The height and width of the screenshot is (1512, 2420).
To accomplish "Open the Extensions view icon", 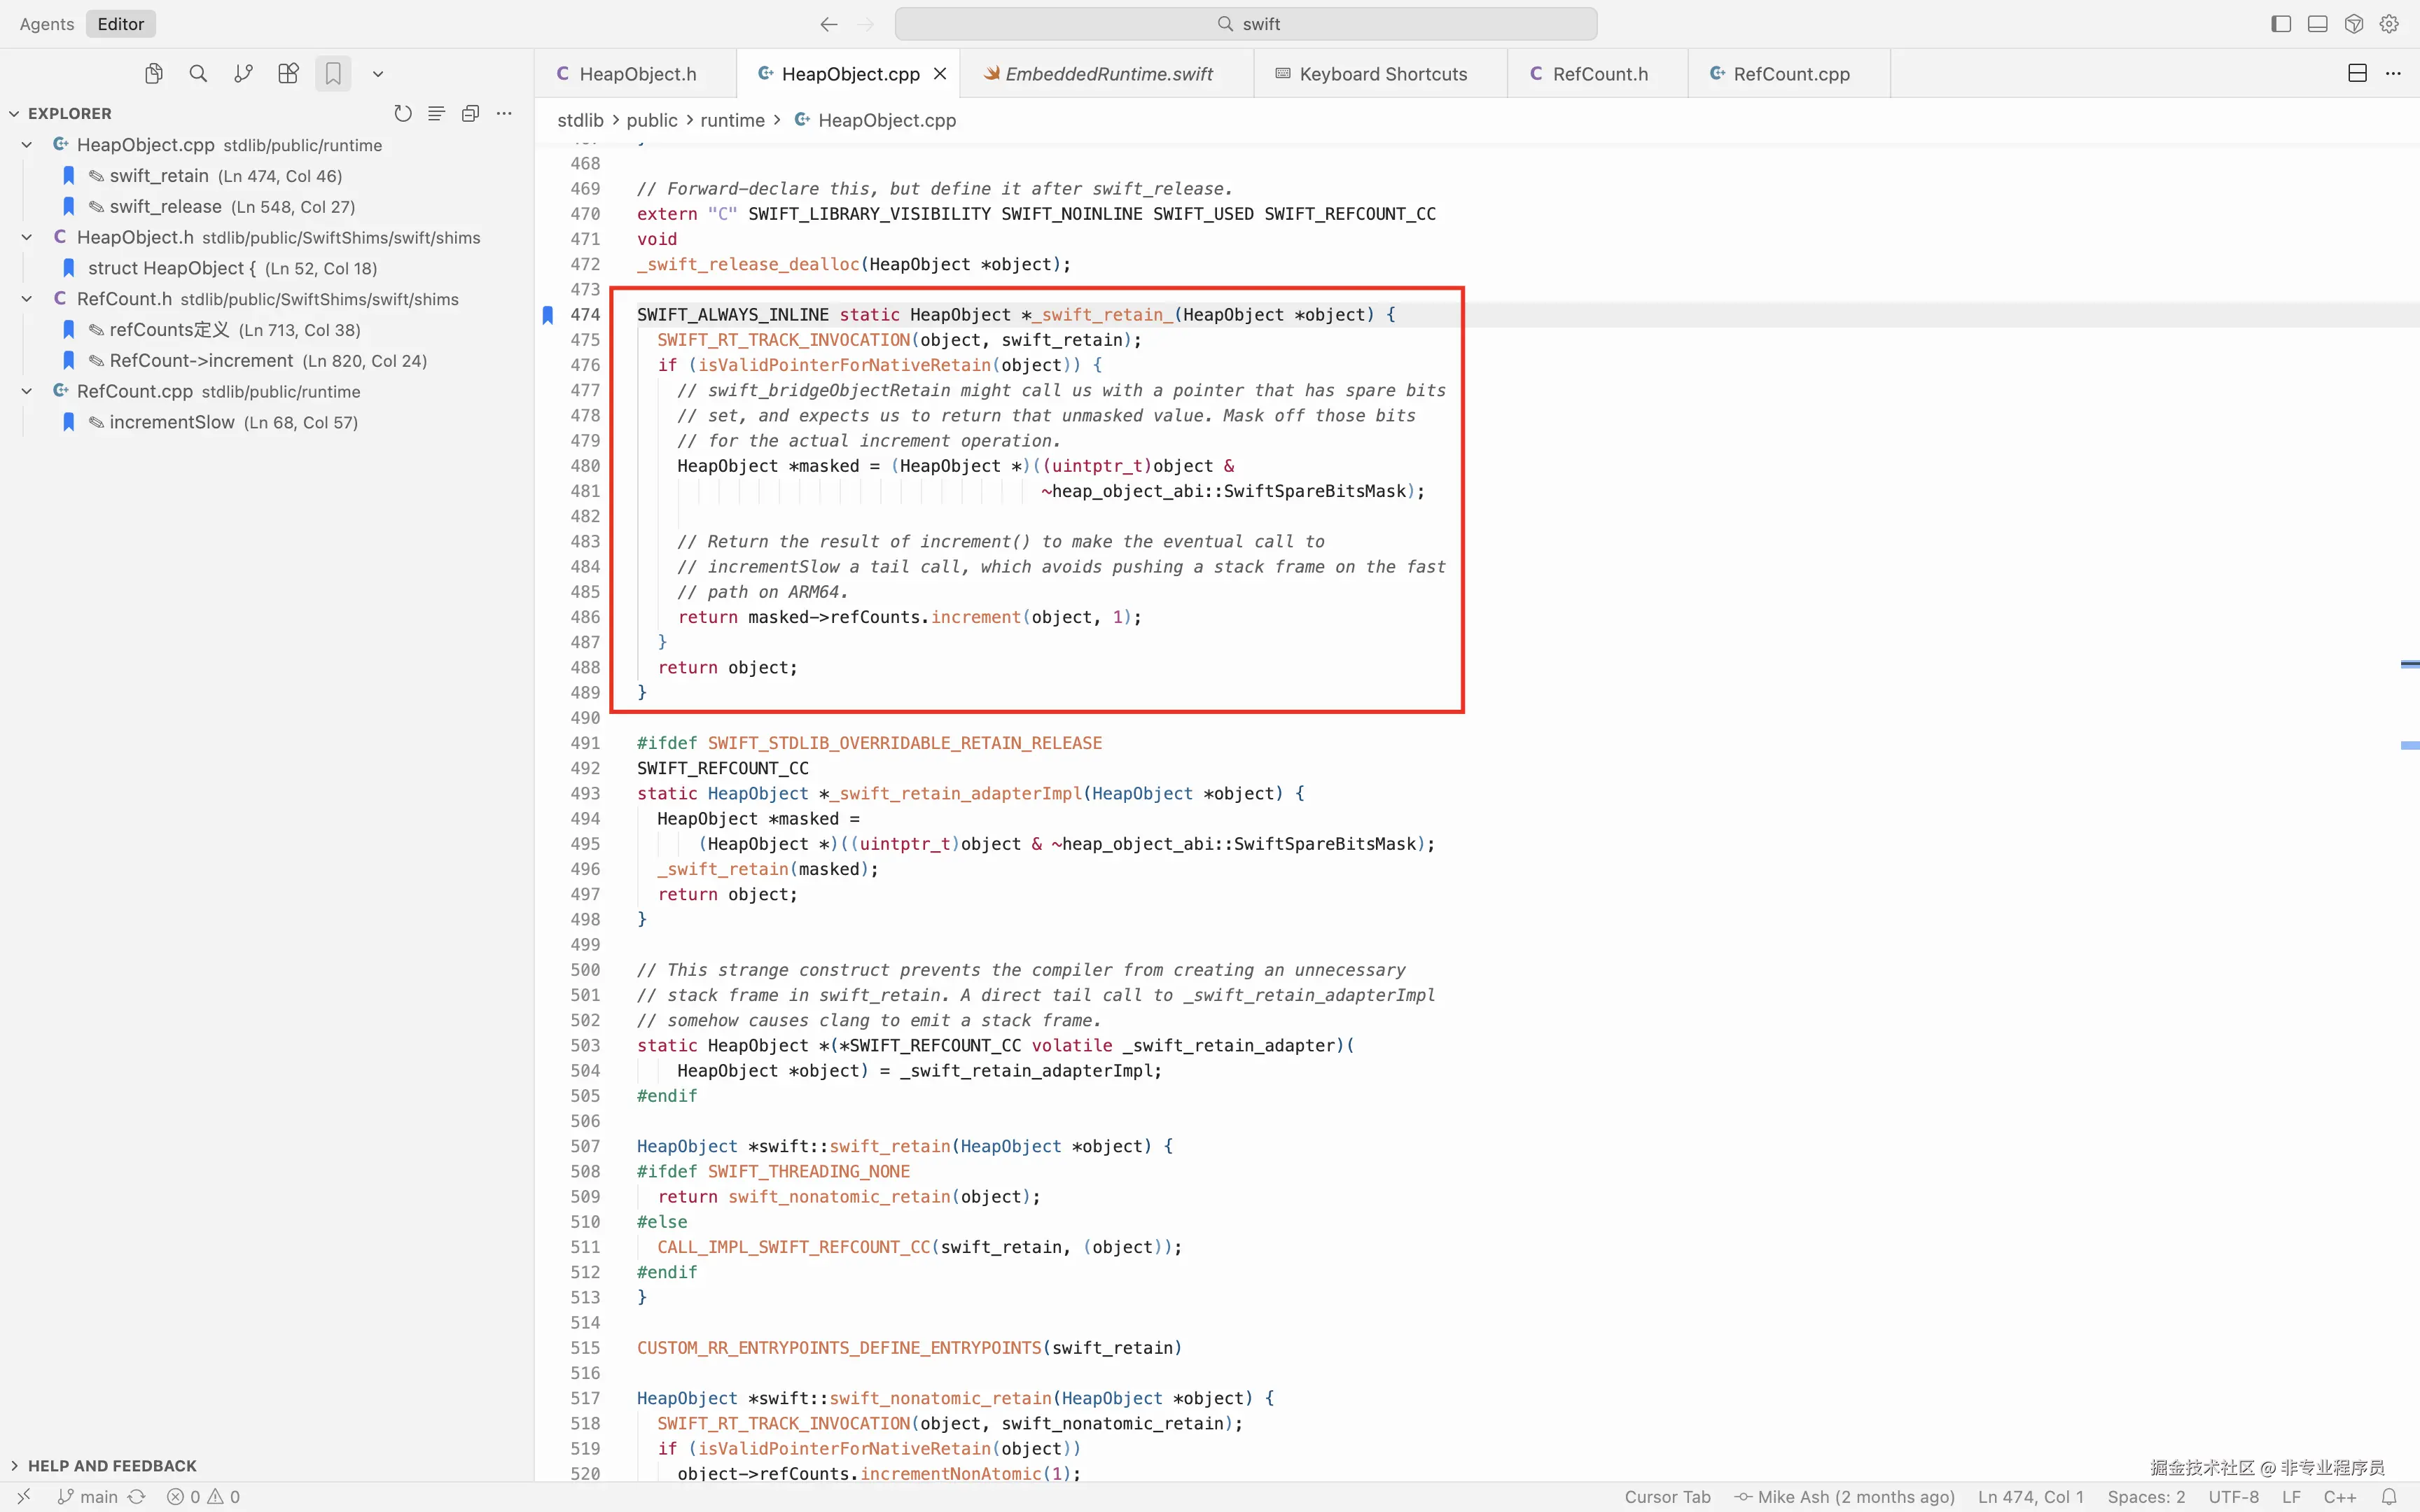I will pyautogui.click(x=288, y=74).
